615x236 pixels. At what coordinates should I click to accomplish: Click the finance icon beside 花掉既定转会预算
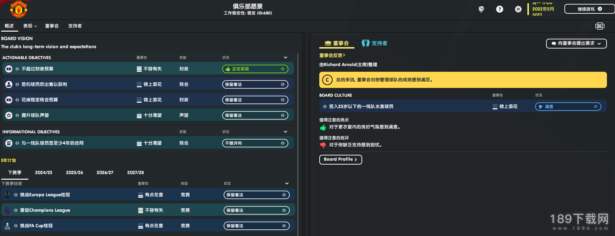pyautogui.click(x=9, y=100)
